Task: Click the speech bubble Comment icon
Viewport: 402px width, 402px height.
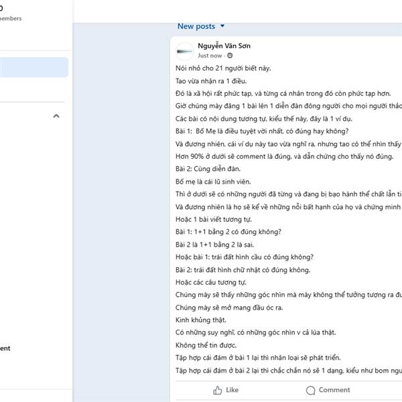Action: tap(310, 390)
